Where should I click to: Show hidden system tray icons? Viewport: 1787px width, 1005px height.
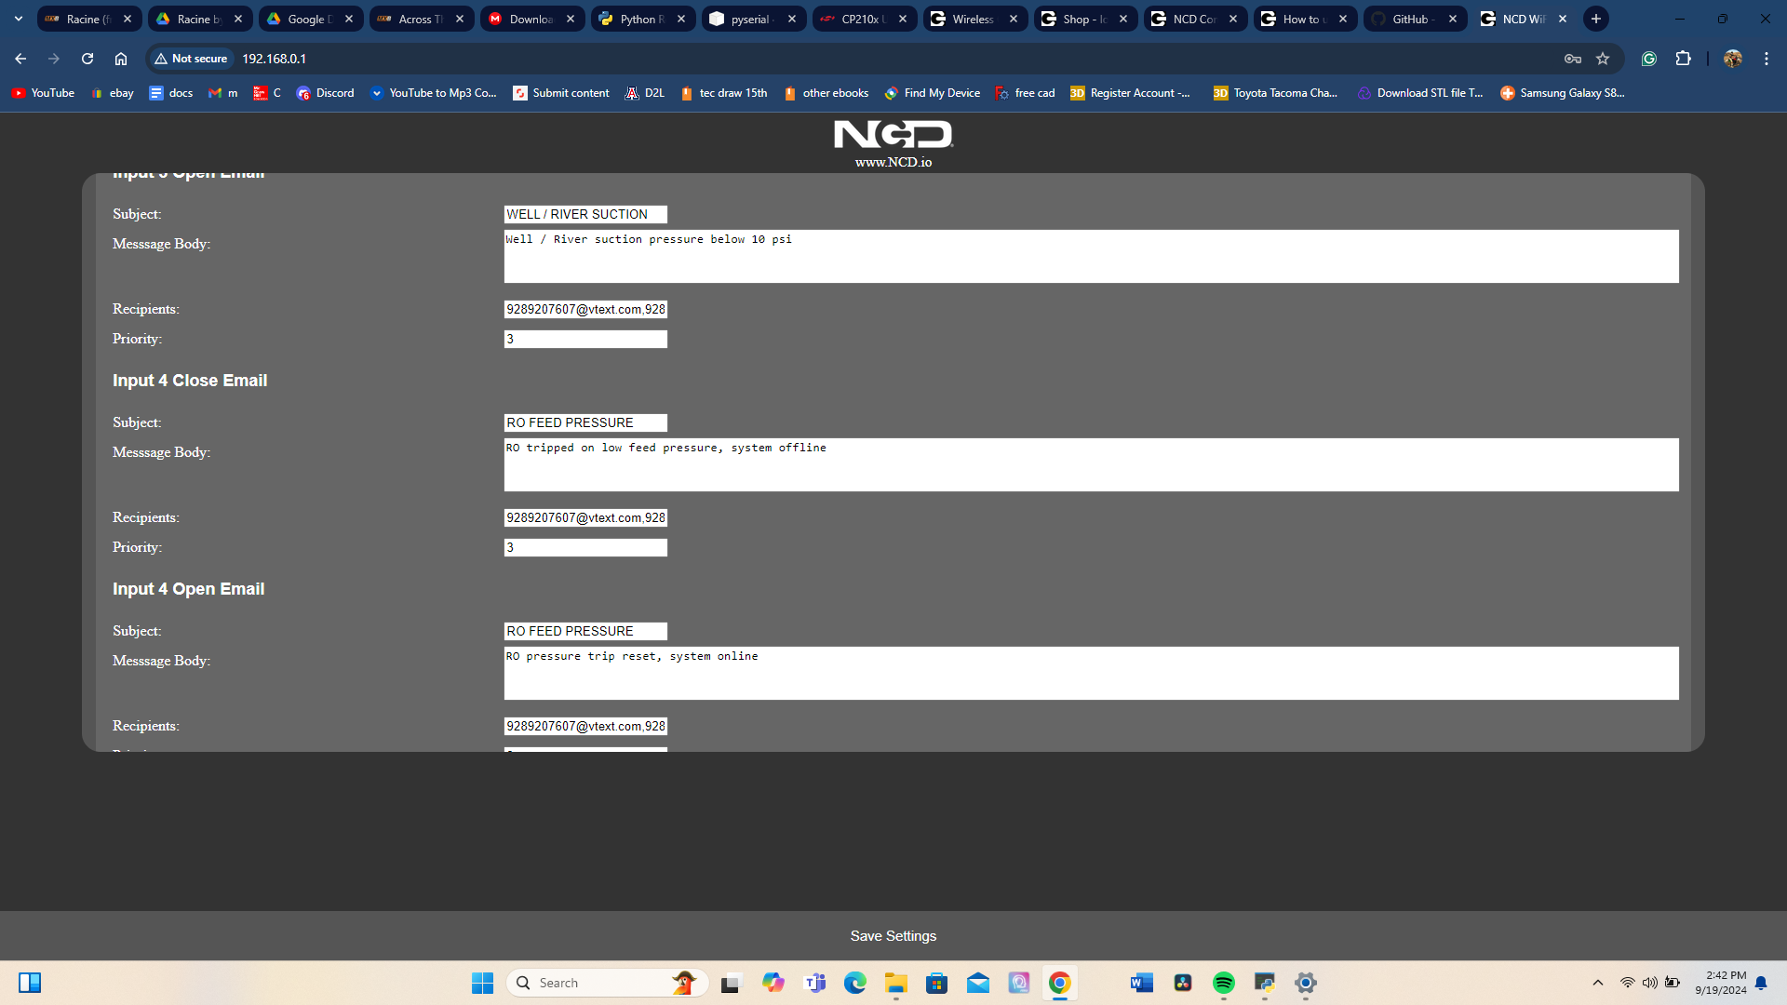click(x=1598, y=983)
